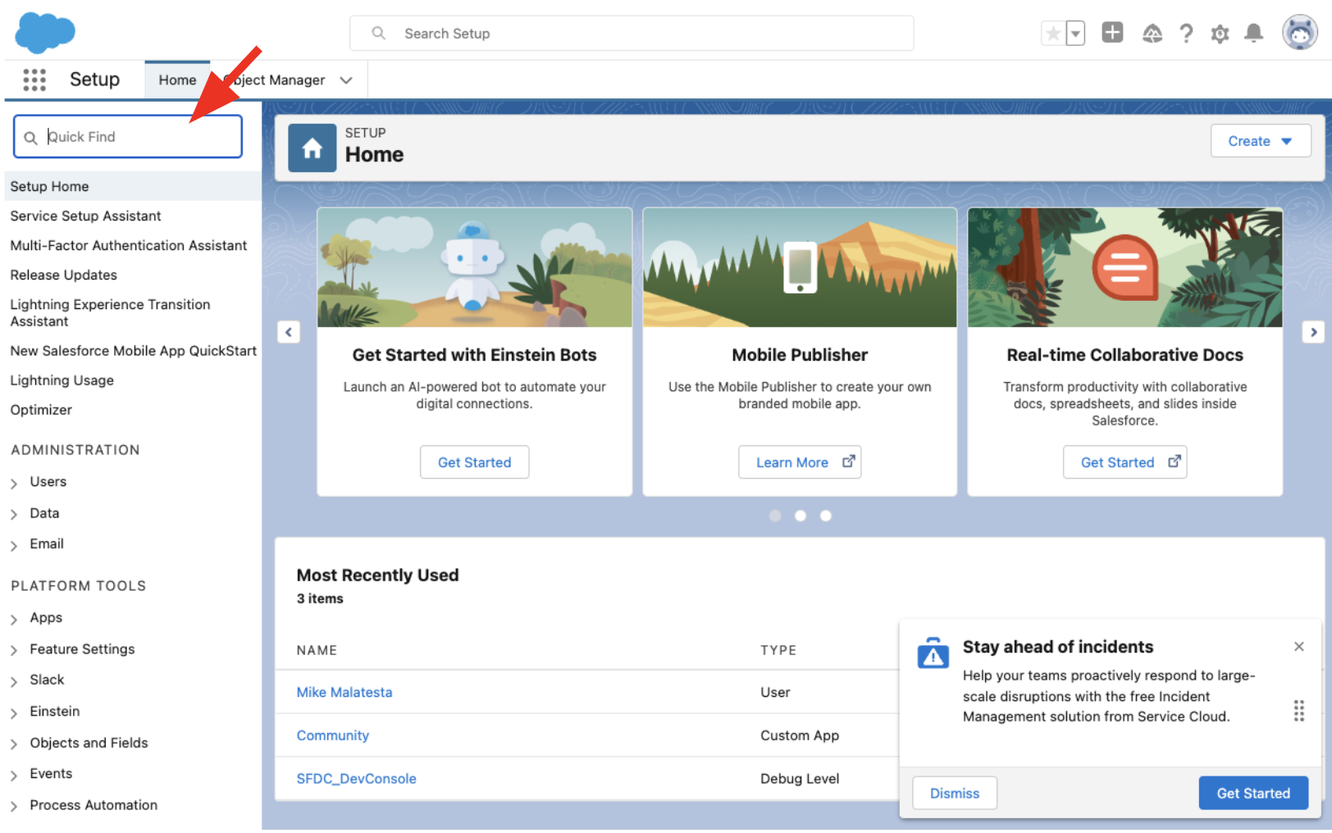The height and width of the screenshot is (833, 1332).
Task: Open Lightning Usage
Action: [x=62, y=380]
